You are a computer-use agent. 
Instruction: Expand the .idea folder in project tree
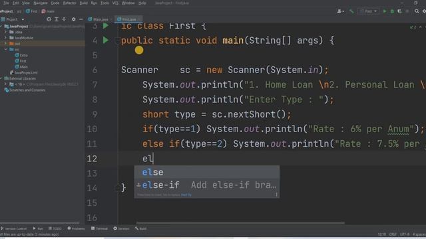5,32
